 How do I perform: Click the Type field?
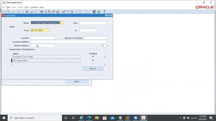tap(93, 23)
